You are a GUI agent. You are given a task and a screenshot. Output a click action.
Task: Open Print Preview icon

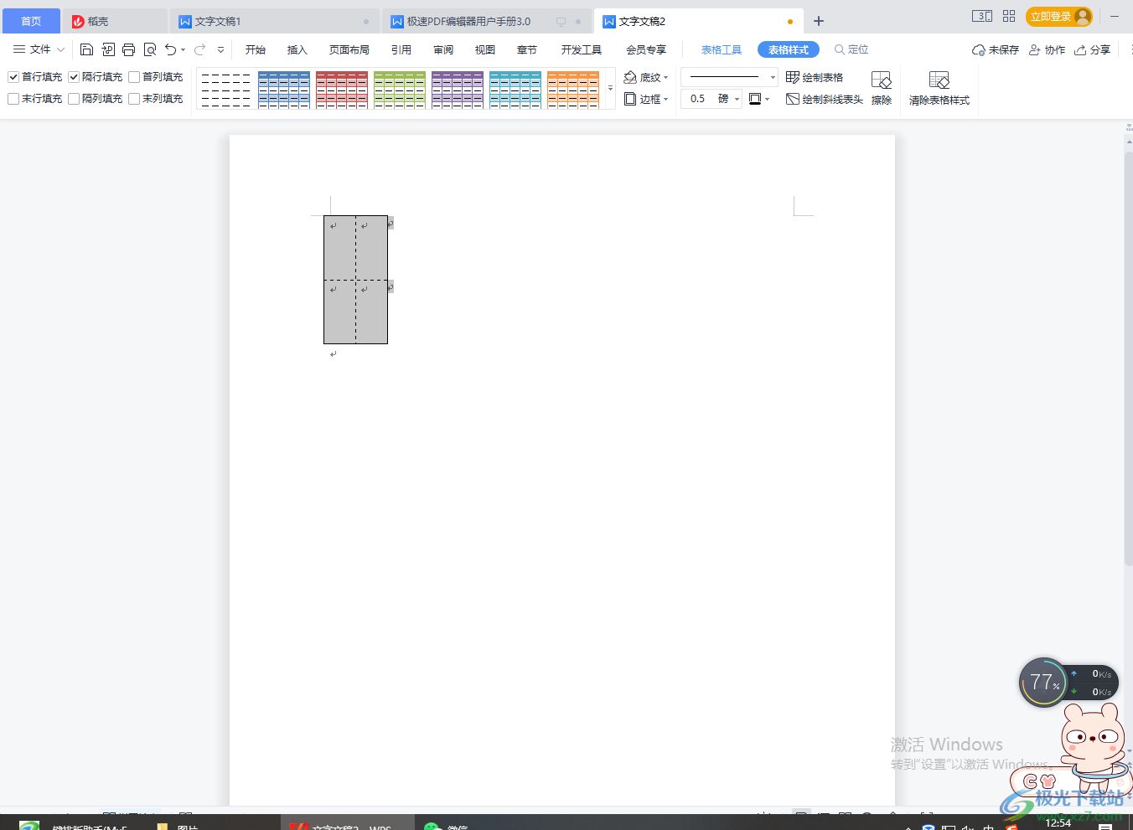pos(150,49)
